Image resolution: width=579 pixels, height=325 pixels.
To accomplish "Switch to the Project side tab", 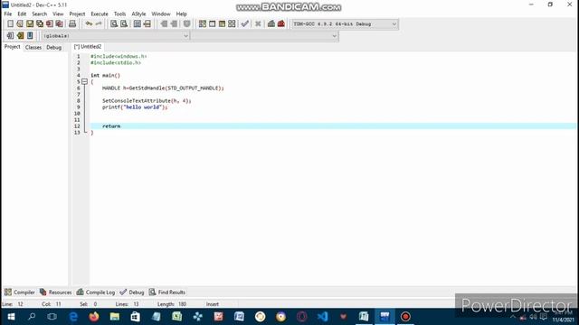I will pos(12,47).
